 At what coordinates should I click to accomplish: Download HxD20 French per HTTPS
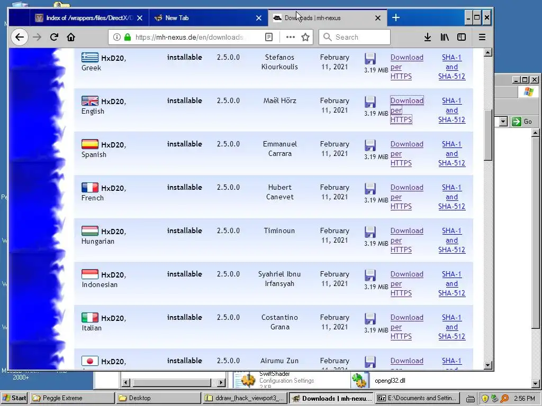(x=406, y=197)
